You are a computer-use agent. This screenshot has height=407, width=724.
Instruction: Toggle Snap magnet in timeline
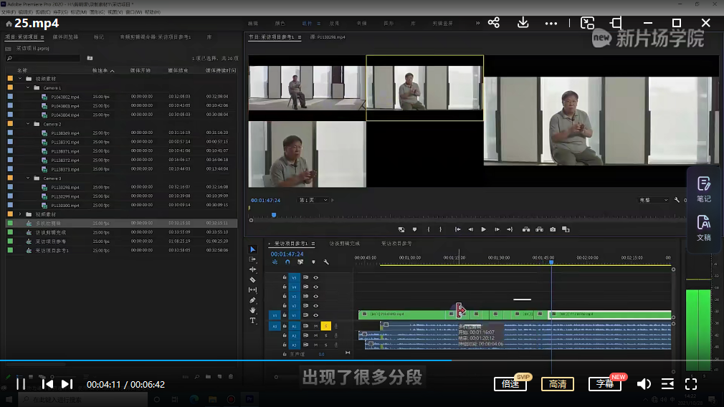click(287, 262)
